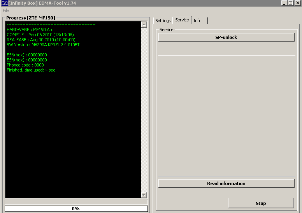Minimize the CDMA-Tool window
The width and height of the screenshot is (302, 213).
coord(284,3)
